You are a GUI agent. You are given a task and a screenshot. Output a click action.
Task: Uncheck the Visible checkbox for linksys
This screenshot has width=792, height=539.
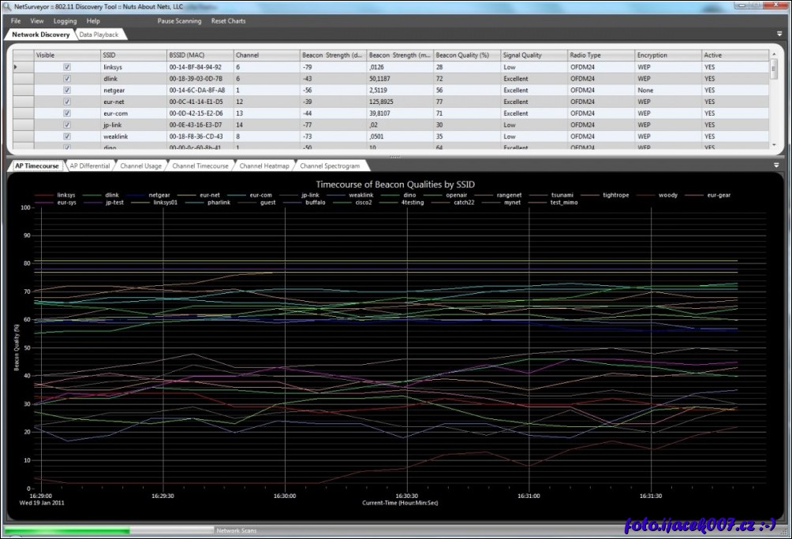[67, 67]
